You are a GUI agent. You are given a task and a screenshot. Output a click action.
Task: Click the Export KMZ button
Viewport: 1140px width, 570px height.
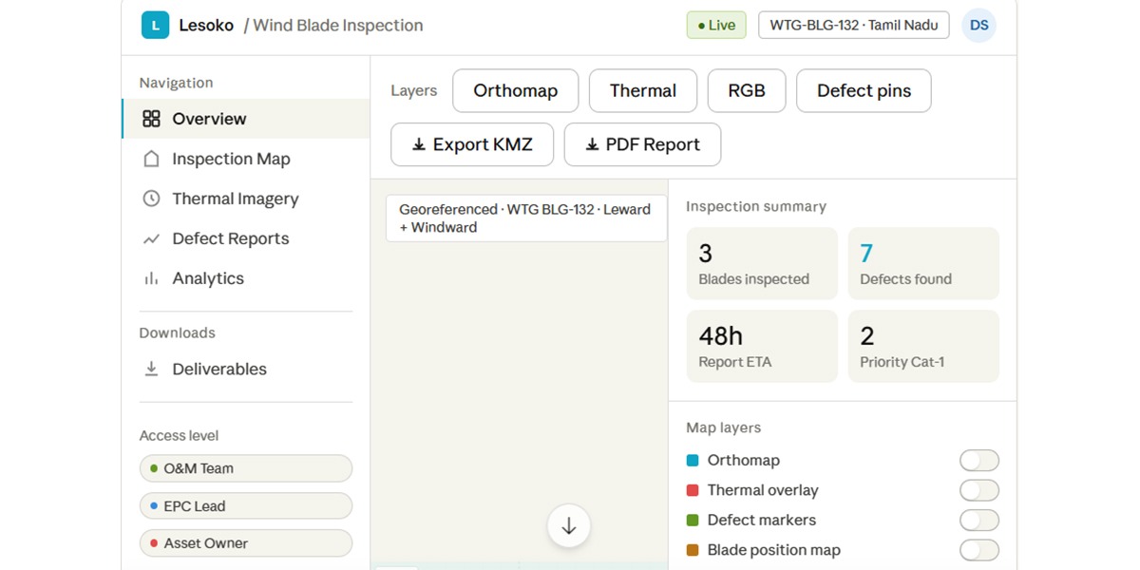[472, 144]
